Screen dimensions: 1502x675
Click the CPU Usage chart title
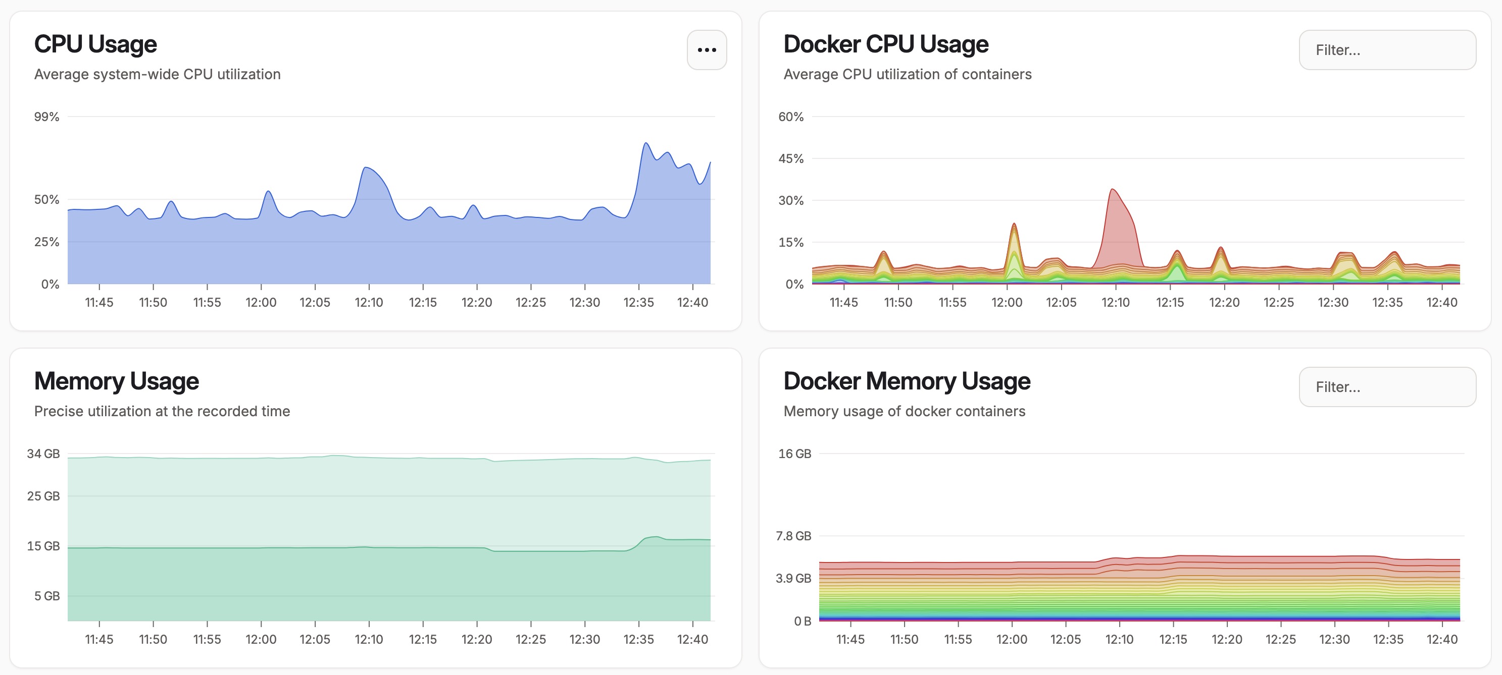point(95,44)
